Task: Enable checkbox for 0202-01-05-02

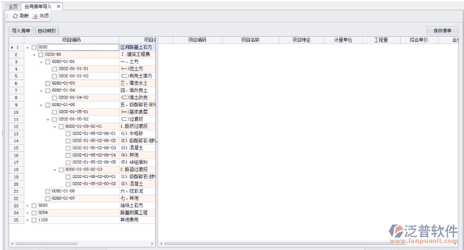Action: click(55, 119)
